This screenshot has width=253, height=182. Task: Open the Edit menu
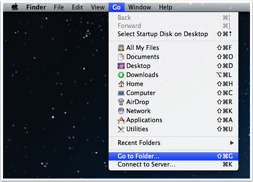pyautogui.click(x=77, y=7)
